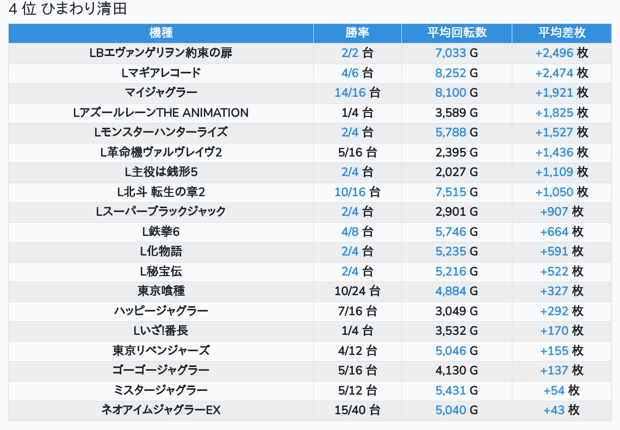Select the 平均回転数 column header

[x=456, y=33]
